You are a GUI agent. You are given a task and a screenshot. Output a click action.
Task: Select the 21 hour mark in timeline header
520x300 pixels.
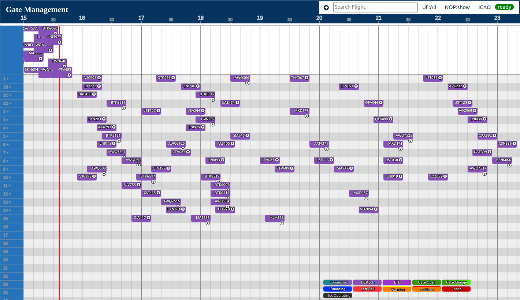point(379,18)
